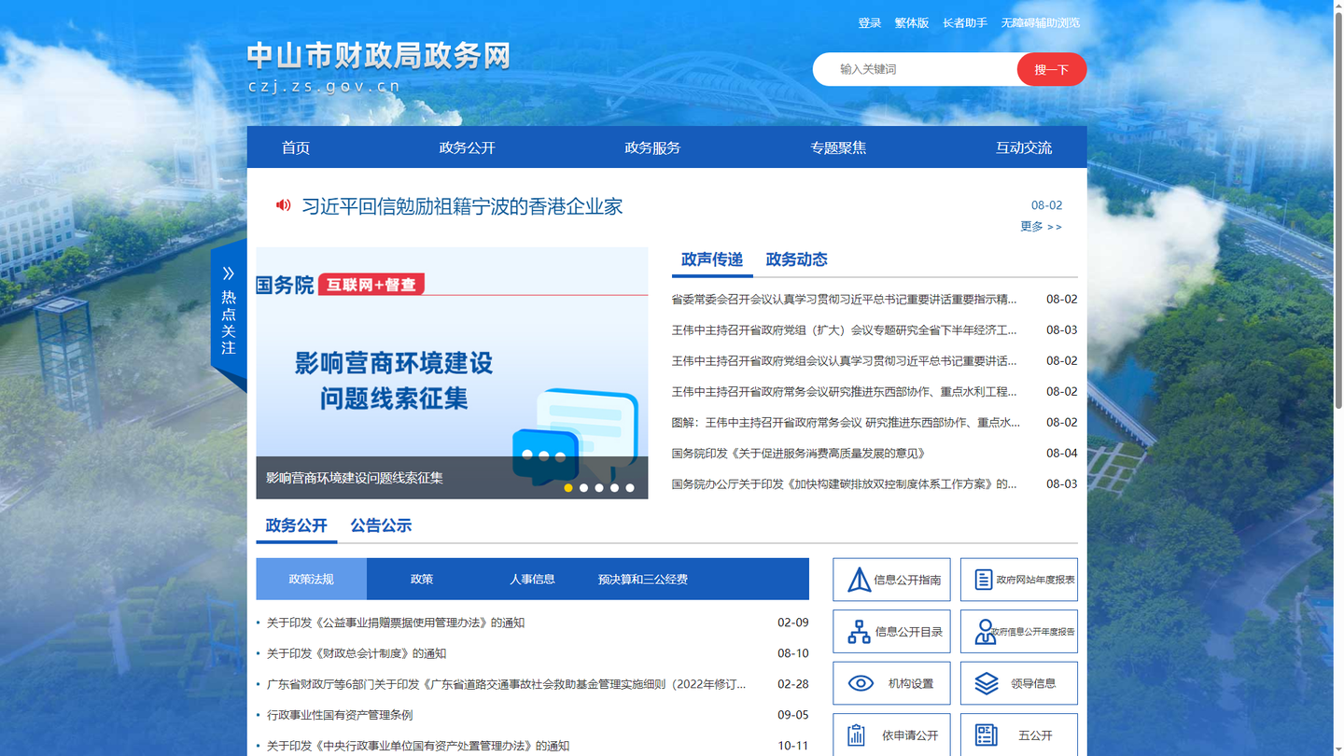Select the 预决算和三公经费 sub-tab
Image resolution: width=1344 pixels, height=756 pixels.
(x=643, y=579)
